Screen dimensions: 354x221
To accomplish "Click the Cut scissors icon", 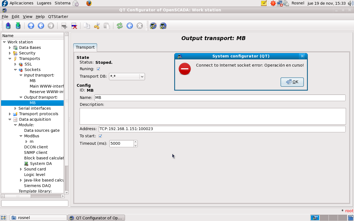I will pyautogui.click(x=97, y=26).
